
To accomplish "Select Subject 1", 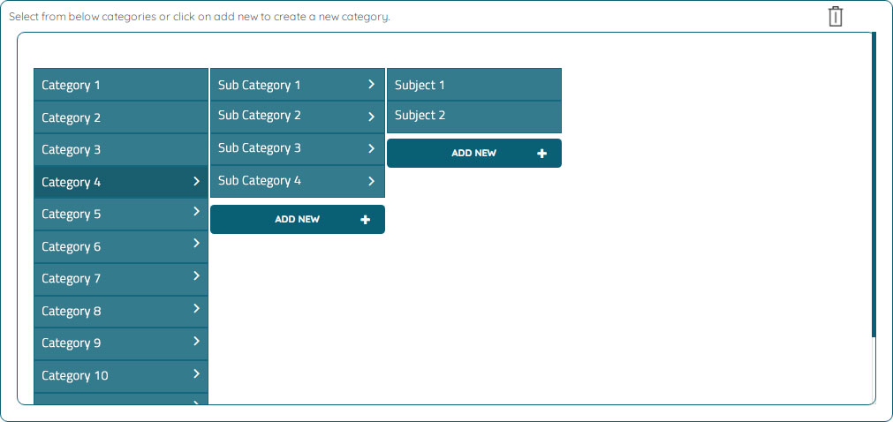I will coord(473,85).
